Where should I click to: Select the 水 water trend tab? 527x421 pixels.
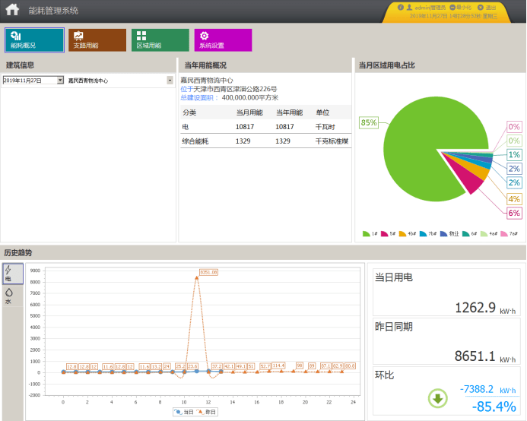[13, 296]
